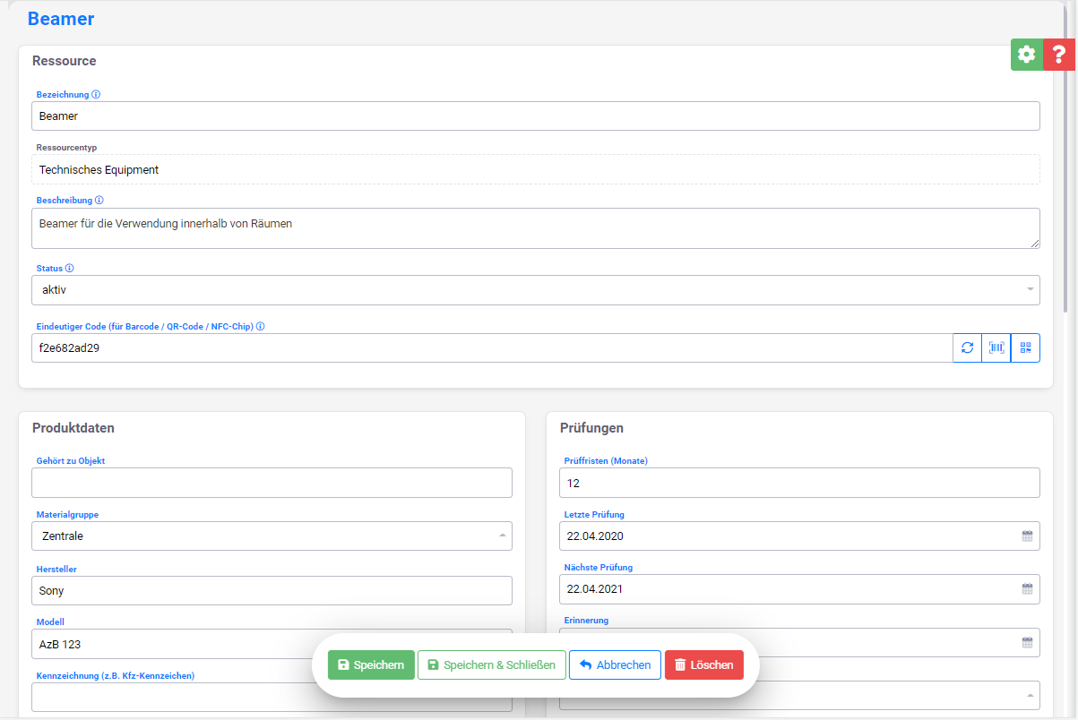Open the Materialgruppe dropdown
The height and width of the screenshot is (720, 1078).
click(x=272, y=536)
